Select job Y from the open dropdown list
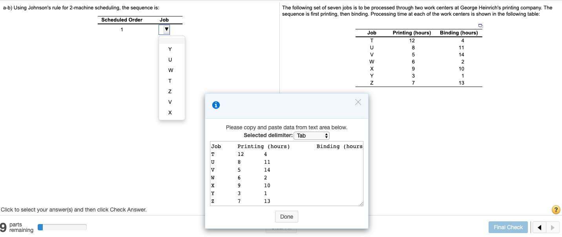The height and width of the screenshot is (237, 562). (x=170, y=49)
